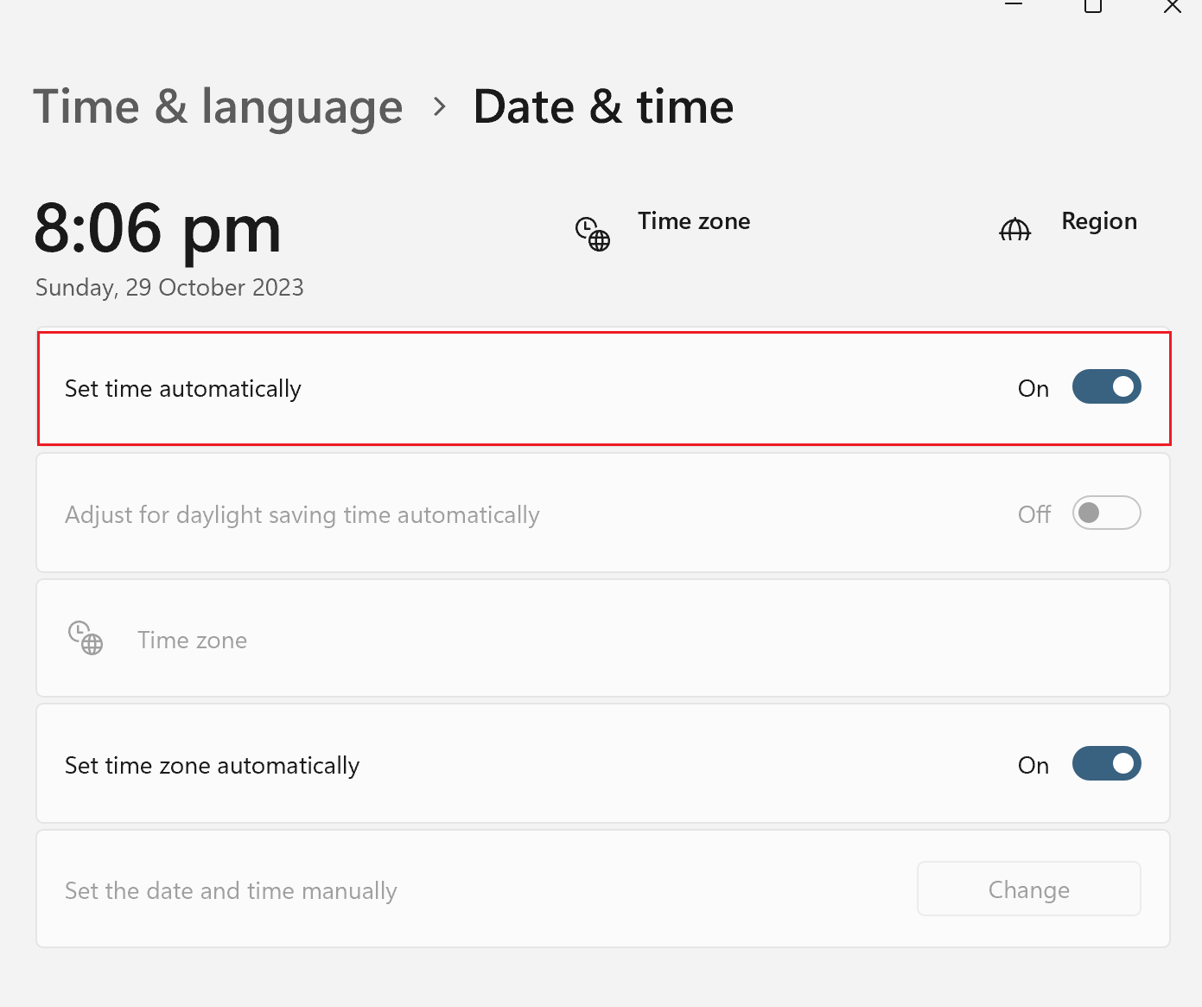Click the Time zone label near the top
The image size is (1202, 1007).
[x=694, y=220]
